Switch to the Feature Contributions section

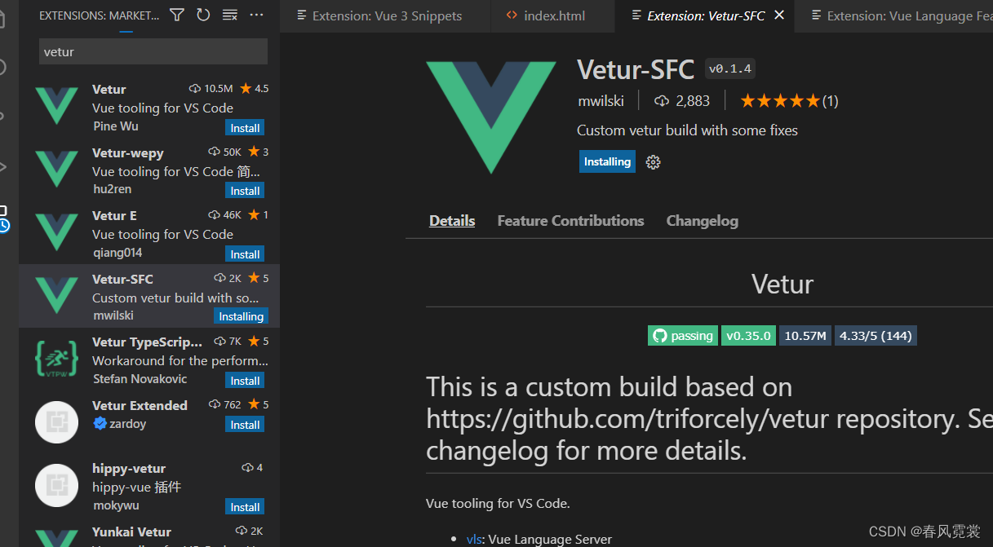570,221
